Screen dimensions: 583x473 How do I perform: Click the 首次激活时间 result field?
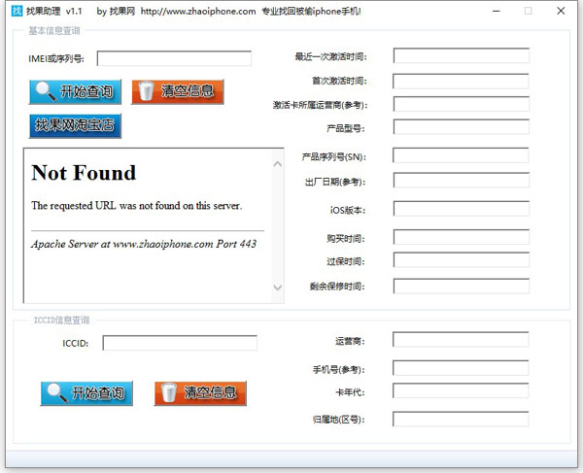tap(461, 81)
